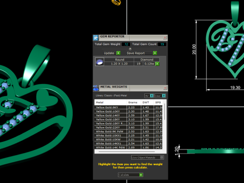Image resolution: width=244 pixels, height=183 pixels.
Task: Click the green arrow beside Save Report
Action: (155, 53)
